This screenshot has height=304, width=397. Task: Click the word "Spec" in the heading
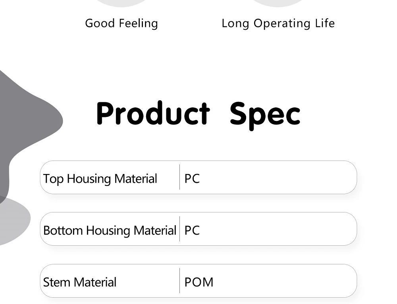pyautogui.click(x=265, y=115)
